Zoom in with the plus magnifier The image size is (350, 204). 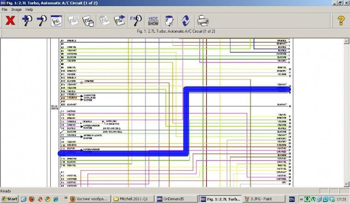point(27,21)
